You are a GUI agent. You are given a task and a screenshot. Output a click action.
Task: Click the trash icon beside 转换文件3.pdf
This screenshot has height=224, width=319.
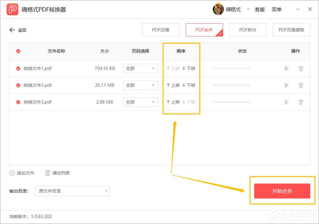[301, 102]
